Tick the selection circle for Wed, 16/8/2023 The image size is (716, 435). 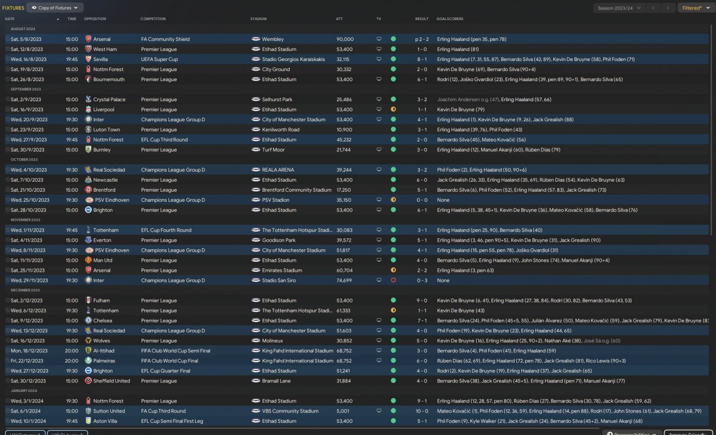[7, 59]
